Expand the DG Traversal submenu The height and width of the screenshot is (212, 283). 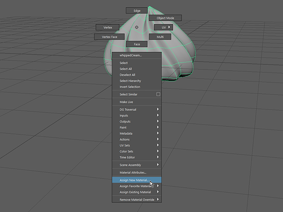coord(137,110)
